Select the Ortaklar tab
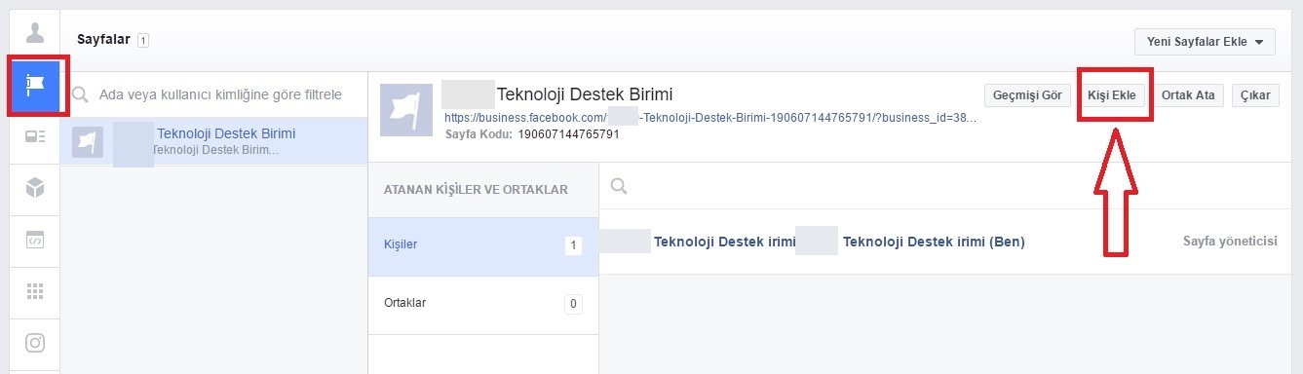The width and height of the screenshot is (1303, 374). pyautogui.click(x=483, y=304)
